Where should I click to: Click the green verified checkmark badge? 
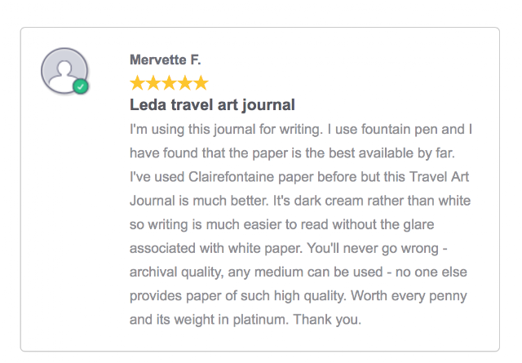click(81, 86)
